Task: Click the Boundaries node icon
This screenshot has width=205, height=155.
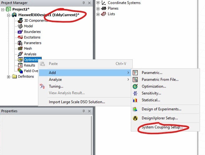Action: [20, 32]
